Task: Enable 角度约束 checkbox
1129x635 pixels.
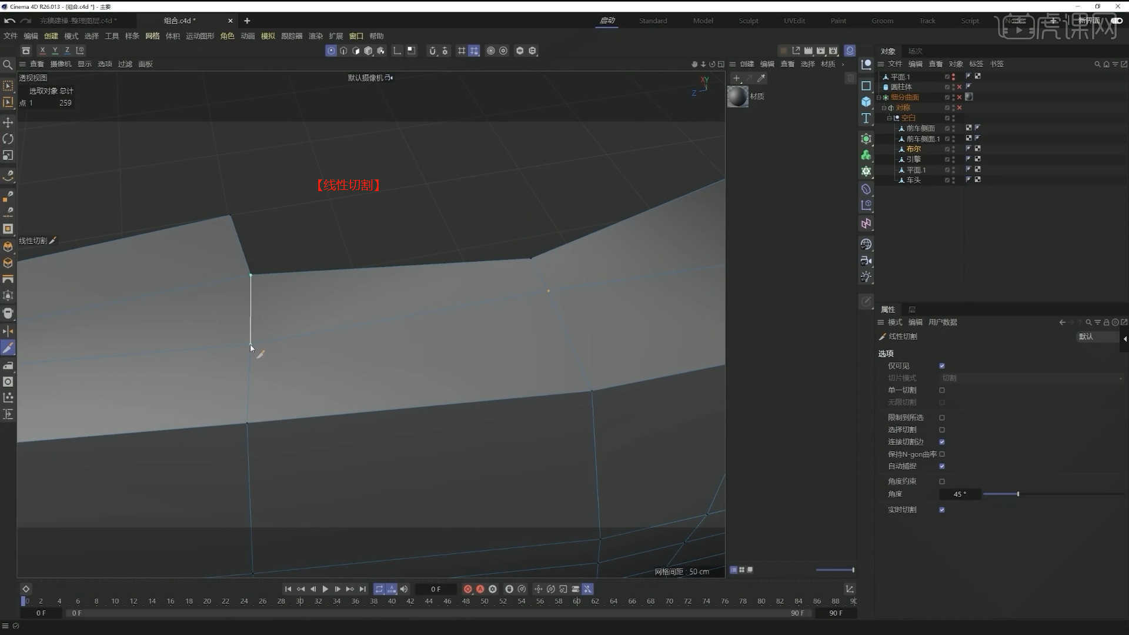Action: pyautogui.click(x=942, y=482)
